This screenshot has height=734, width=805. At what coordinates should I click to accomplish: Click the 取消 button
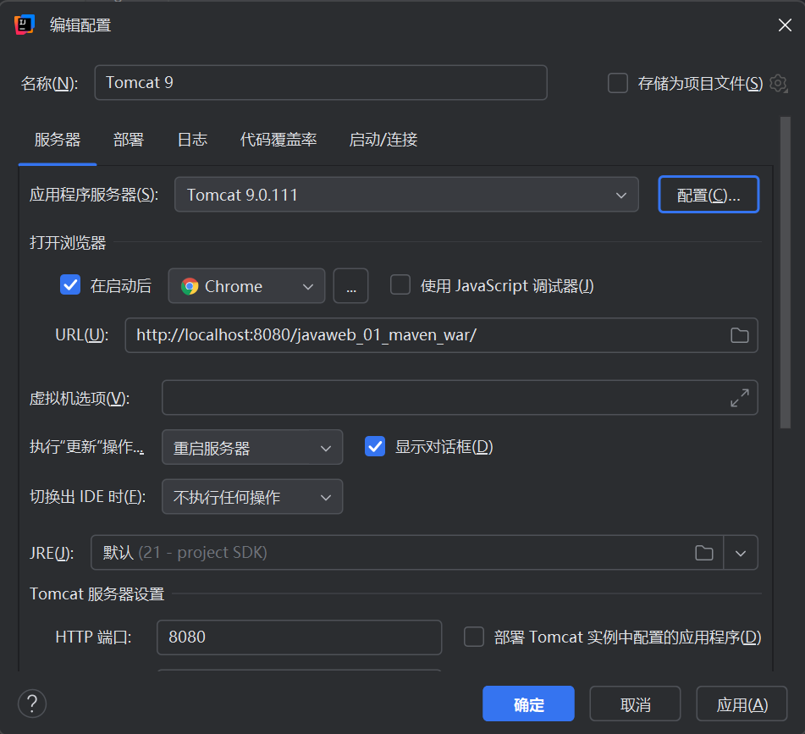coord(635,704)
